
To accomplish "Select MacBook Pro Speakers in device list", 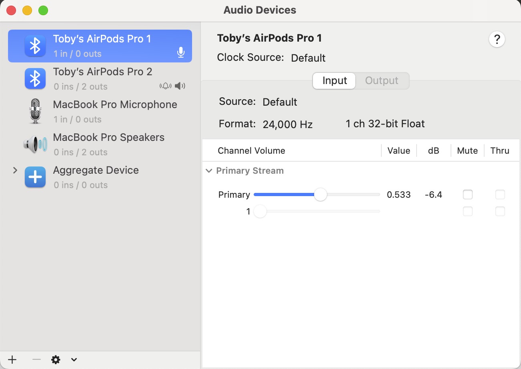I will [x=100, y=144].
